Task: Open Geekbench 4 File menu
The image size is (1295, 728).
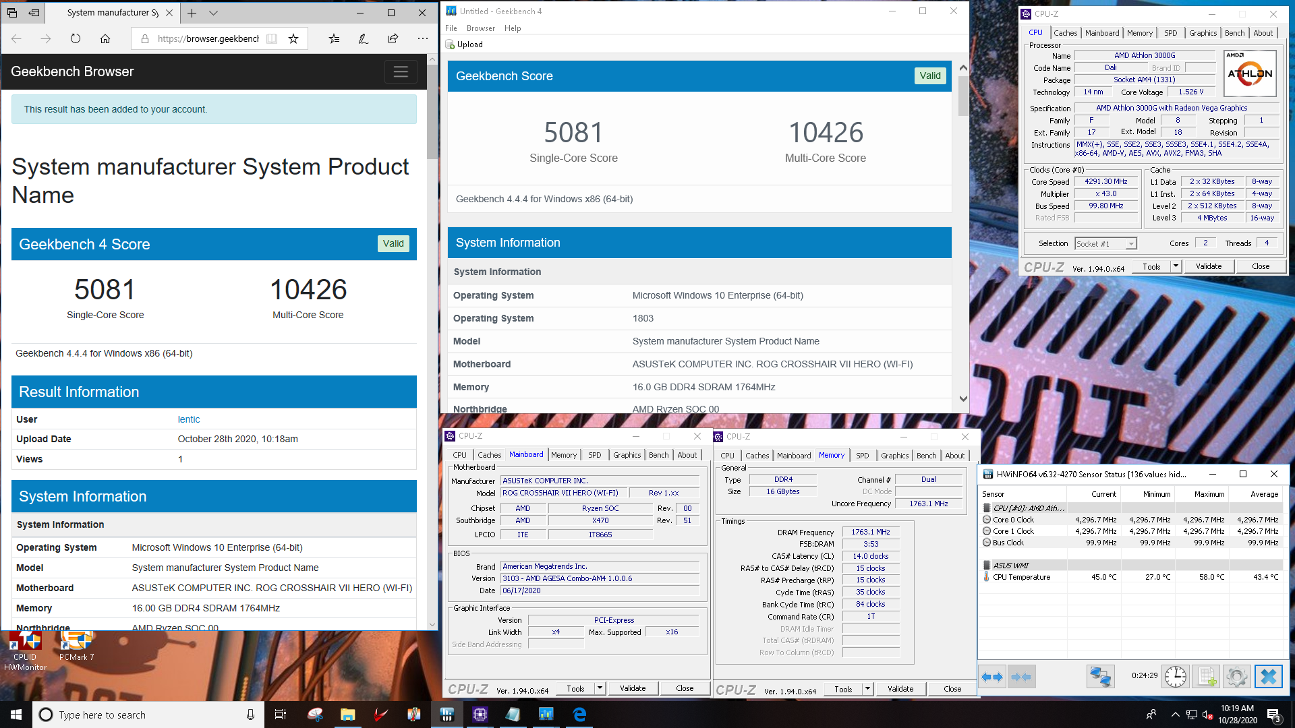Action: click(451, 28)
